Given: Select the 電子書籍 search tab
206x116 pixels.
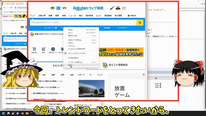Looking at the screenshot, I should click(x=118, y=15).
